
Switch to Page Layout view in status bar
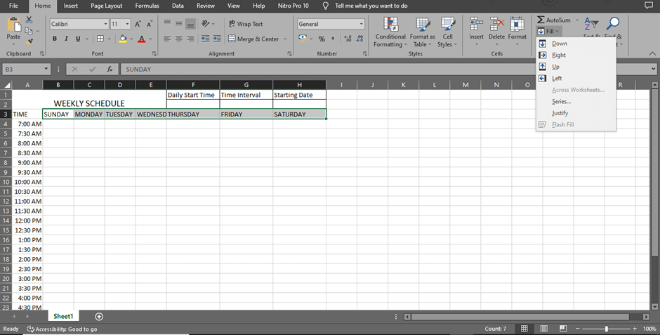tap(544, 328)
